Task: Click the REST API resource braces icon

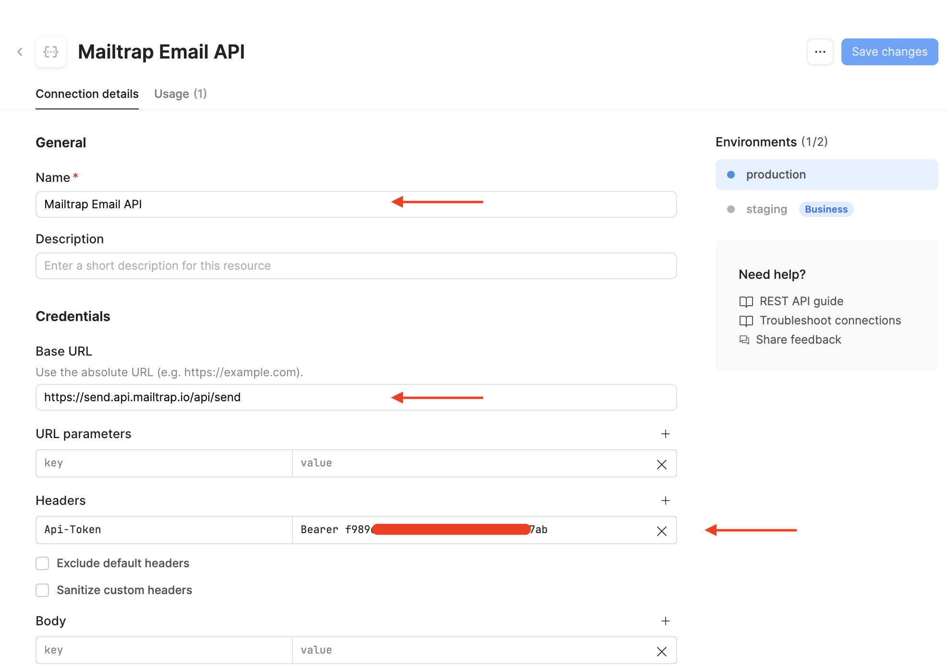Action: click(x=51, y=52)
